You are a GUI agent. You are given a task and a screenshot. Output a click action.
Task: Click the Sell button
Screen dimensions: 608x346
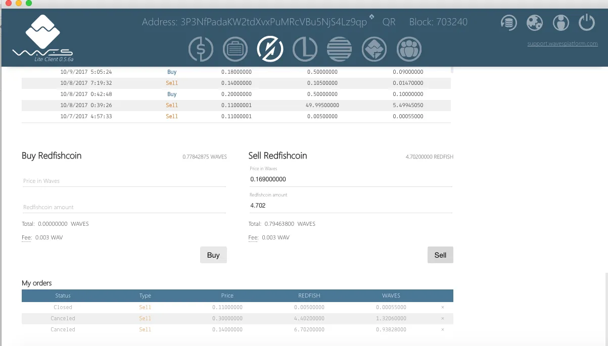(440, 255)
